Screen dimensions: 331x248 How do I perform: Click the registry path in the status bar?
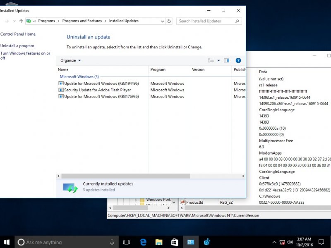pyautogui.click(x=183, y=215)
